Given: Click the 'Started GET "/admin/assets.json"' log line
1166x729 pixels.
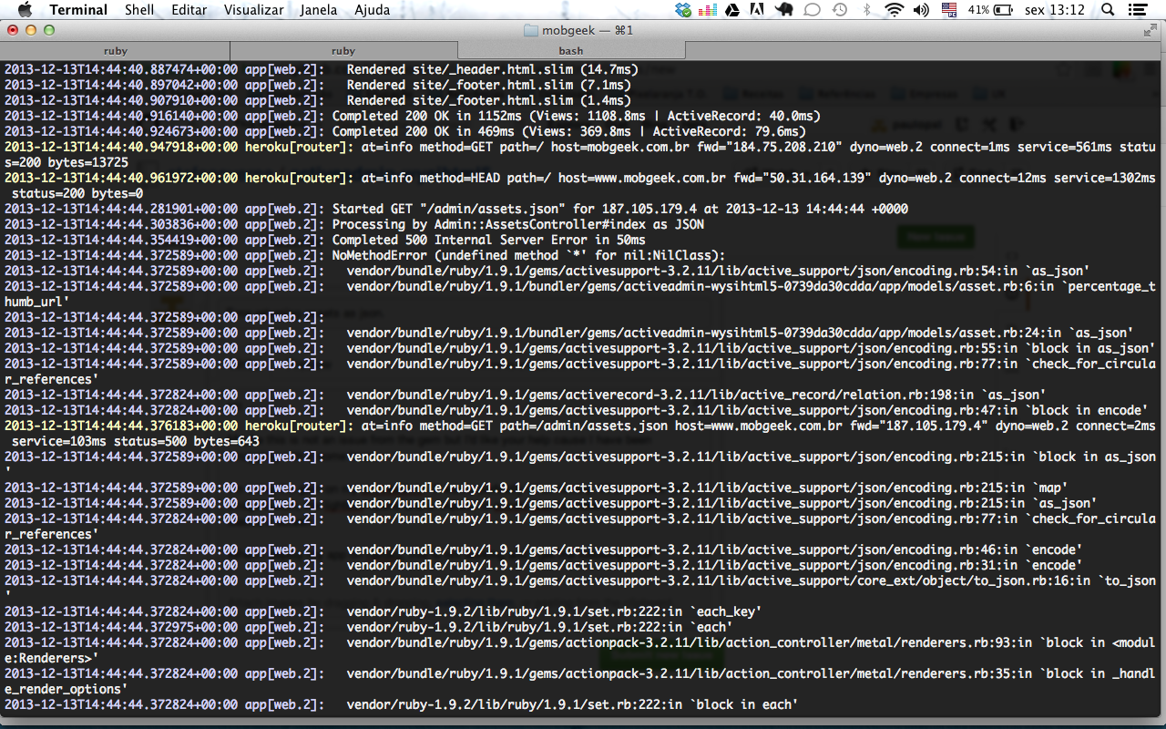Looking at the screenshot, I should tap(456, 209).
